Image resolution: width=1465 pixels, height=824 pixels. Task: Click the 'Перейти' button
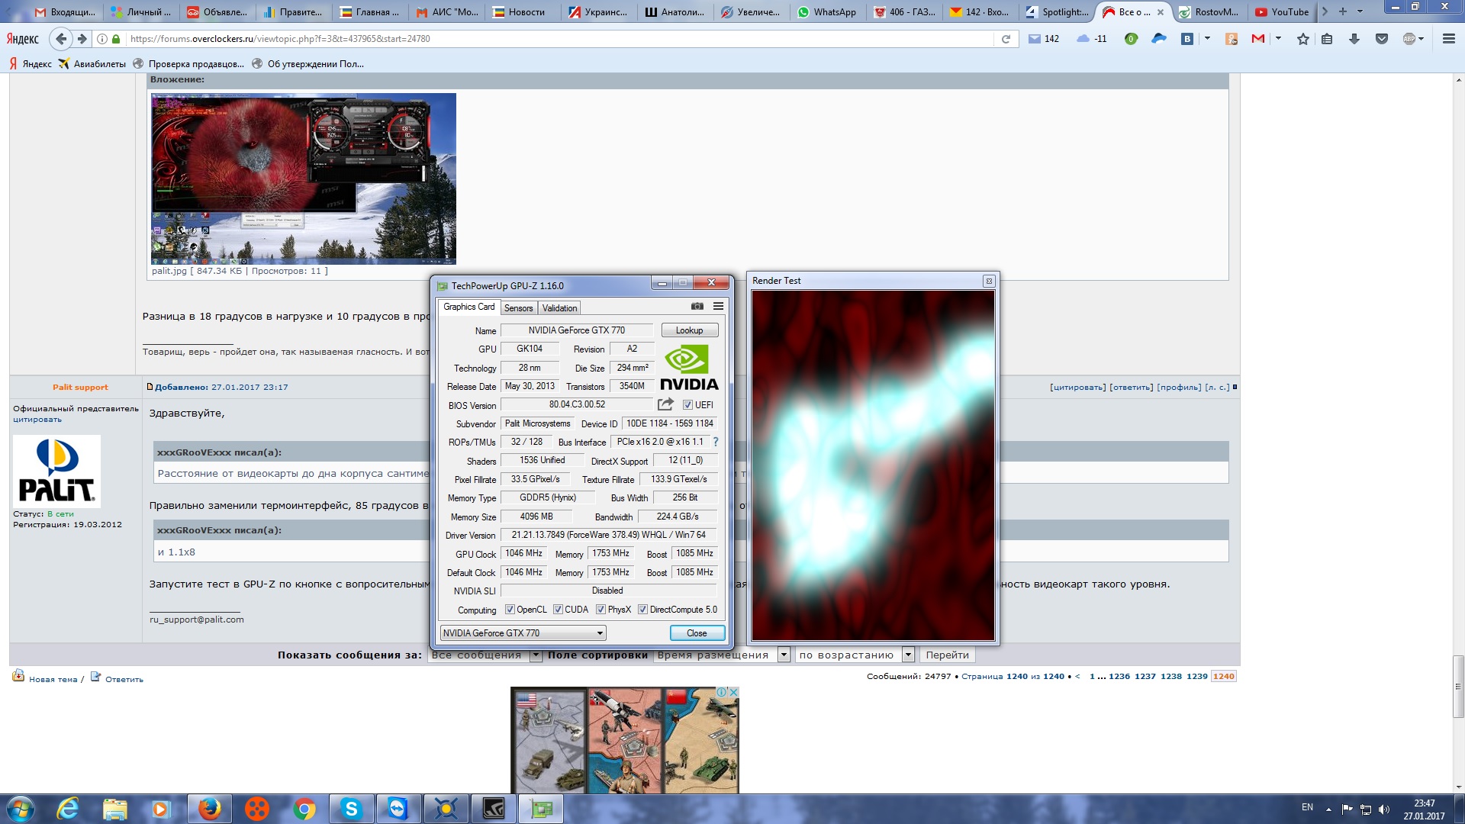[x=947, y=655]
